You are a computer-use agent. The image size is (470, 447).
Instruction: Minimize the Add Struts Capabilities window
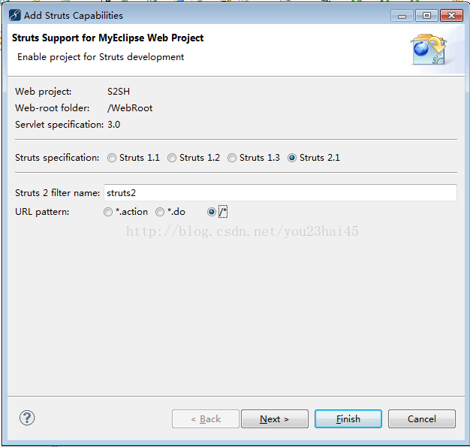(402, 16)
